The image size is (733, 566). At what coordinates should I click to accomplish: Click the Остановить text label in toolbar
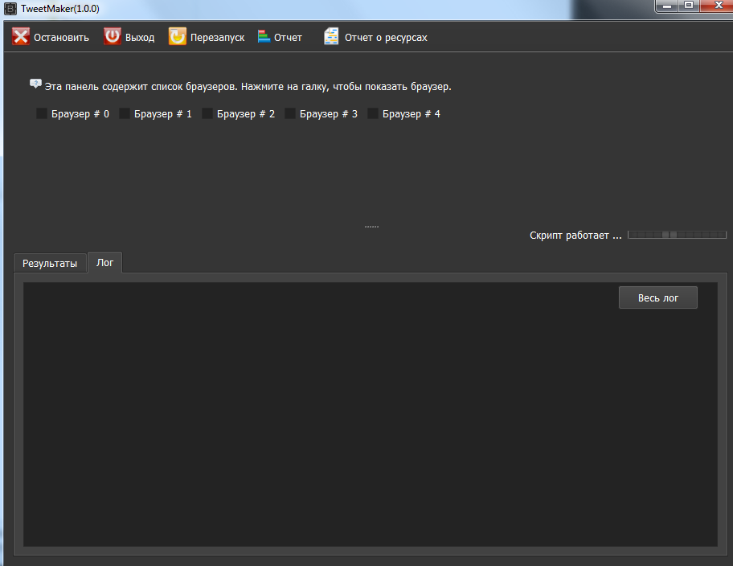[61, 38]
